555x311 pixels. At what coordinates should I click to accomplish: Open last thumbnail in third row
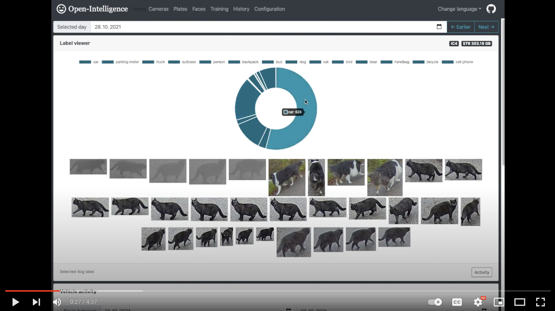(394, 237)
